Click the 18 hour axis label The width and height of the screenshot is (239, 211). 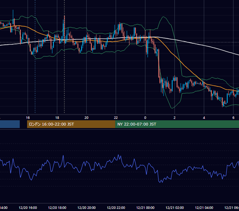[57, 117]
